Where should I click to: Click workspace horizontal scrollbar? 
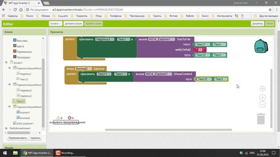(x=168, y=130)
